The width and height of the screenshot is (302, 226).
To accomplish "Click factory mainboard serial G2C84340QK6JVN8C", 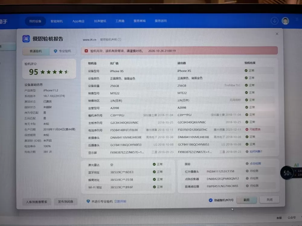I will (x=124, y=123).
